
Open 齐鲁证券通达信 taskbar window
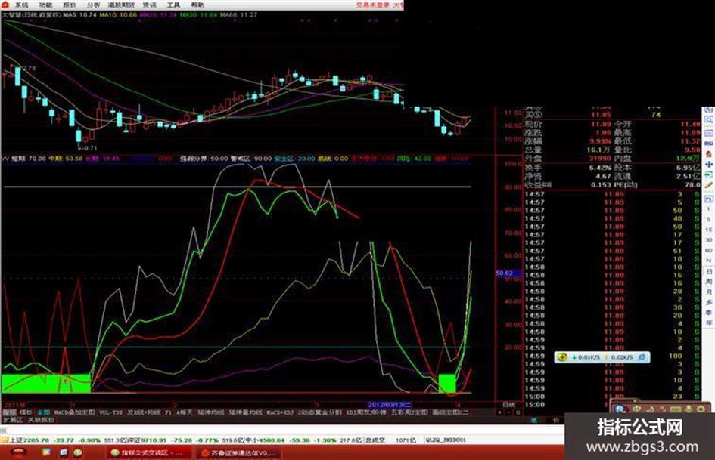click(x=238, y=453)
